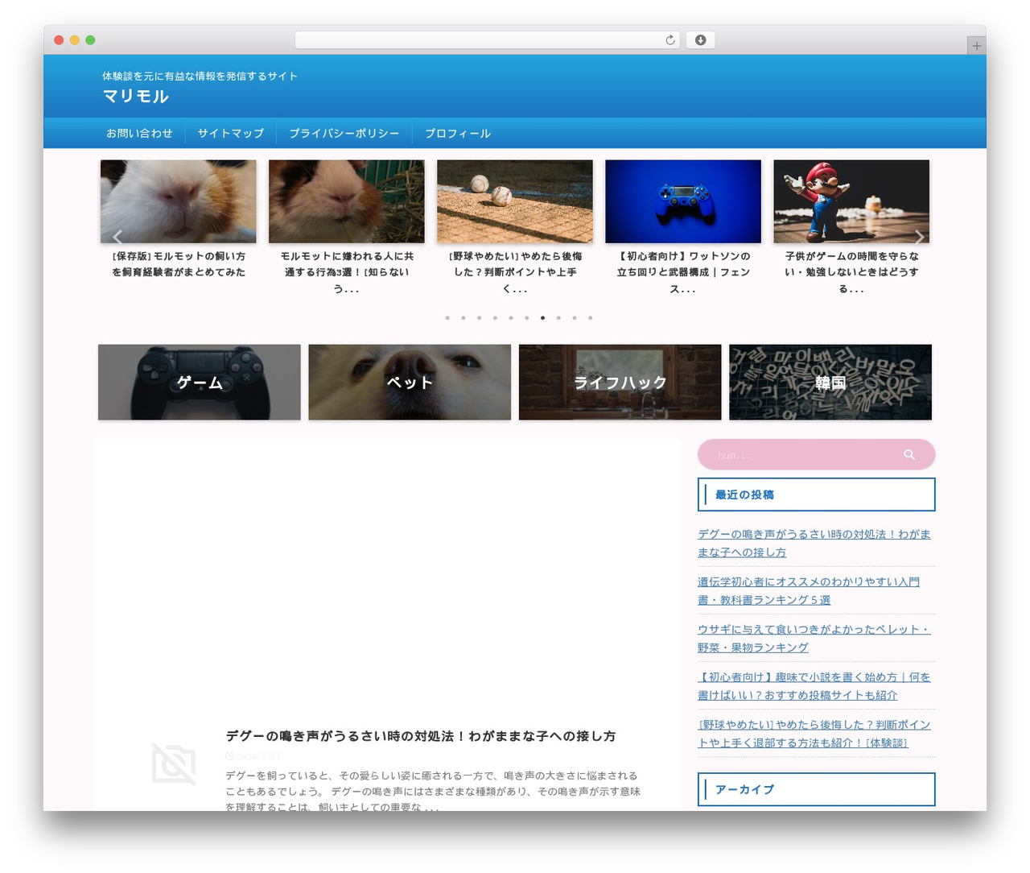The width and height of the screenshot is (1030, 873).
Task: Open the ゲーム category banner
Action: (x=200, y=383)
